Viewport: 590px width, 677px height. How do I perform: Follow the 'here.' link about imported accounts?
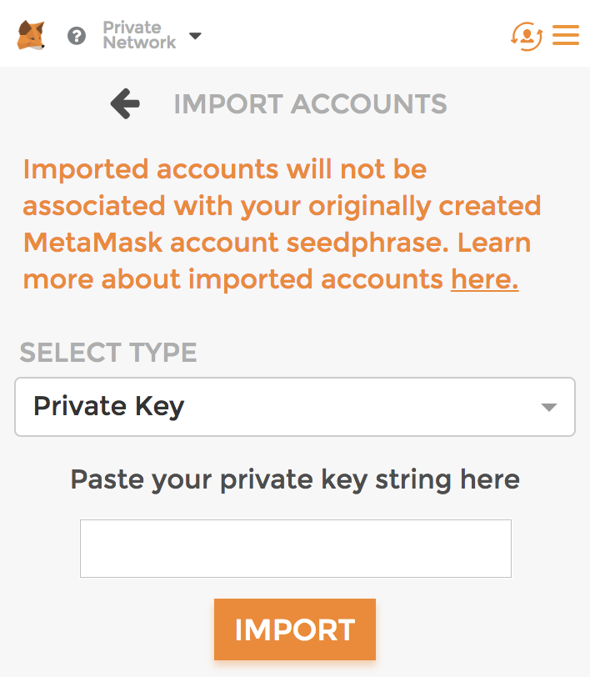[x=484, y=279]
